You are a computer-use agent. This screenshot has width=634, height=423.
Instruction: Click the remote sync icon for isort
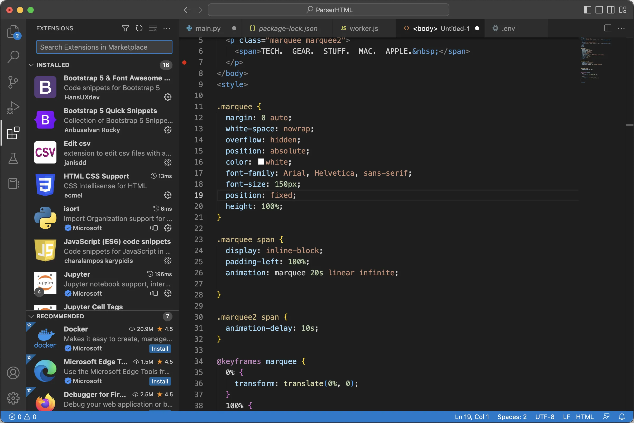pyautogui.click(x=154, y=228)
